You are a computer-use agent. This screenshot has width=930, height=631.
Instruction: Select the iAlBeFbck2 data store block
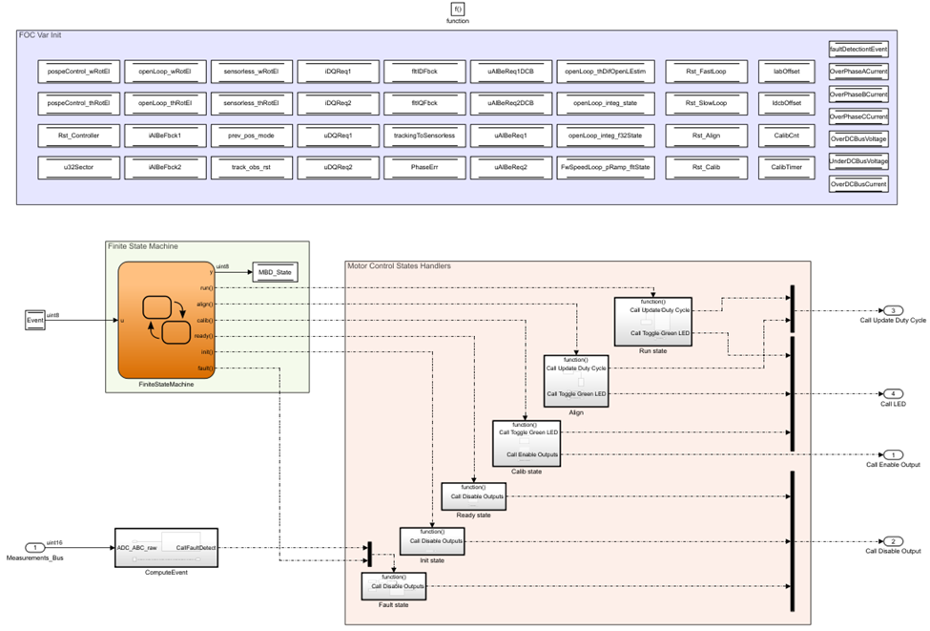pos(165,167)
